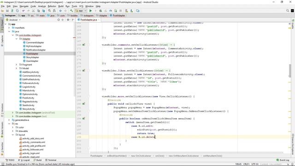Select LoginActivity in project tree
The height and width of the screenshot is (166, 295).
(29, 87)
